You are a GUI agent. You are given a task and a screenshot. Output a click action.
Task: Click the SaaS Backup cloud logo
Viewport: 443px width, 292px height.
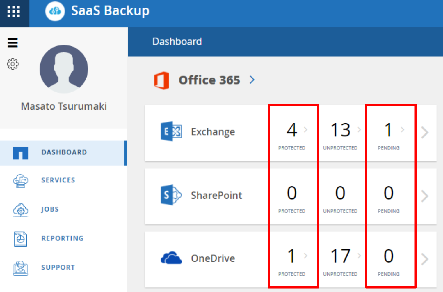click(55, 11)
